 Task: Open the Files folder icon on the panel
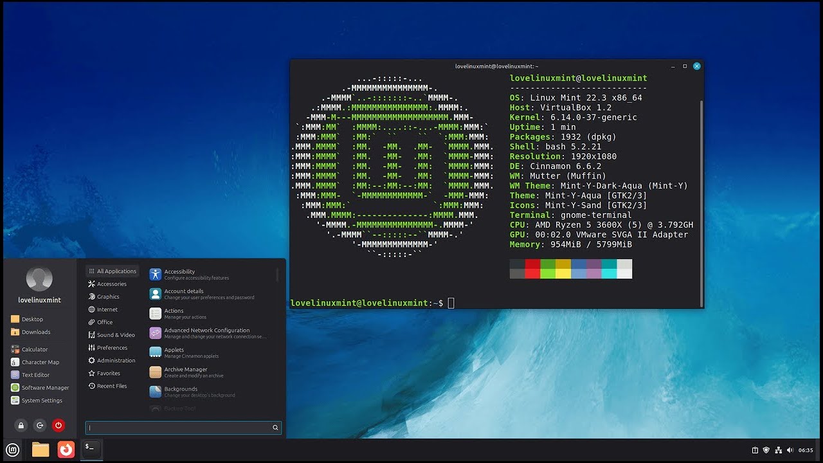pos(41,449)
